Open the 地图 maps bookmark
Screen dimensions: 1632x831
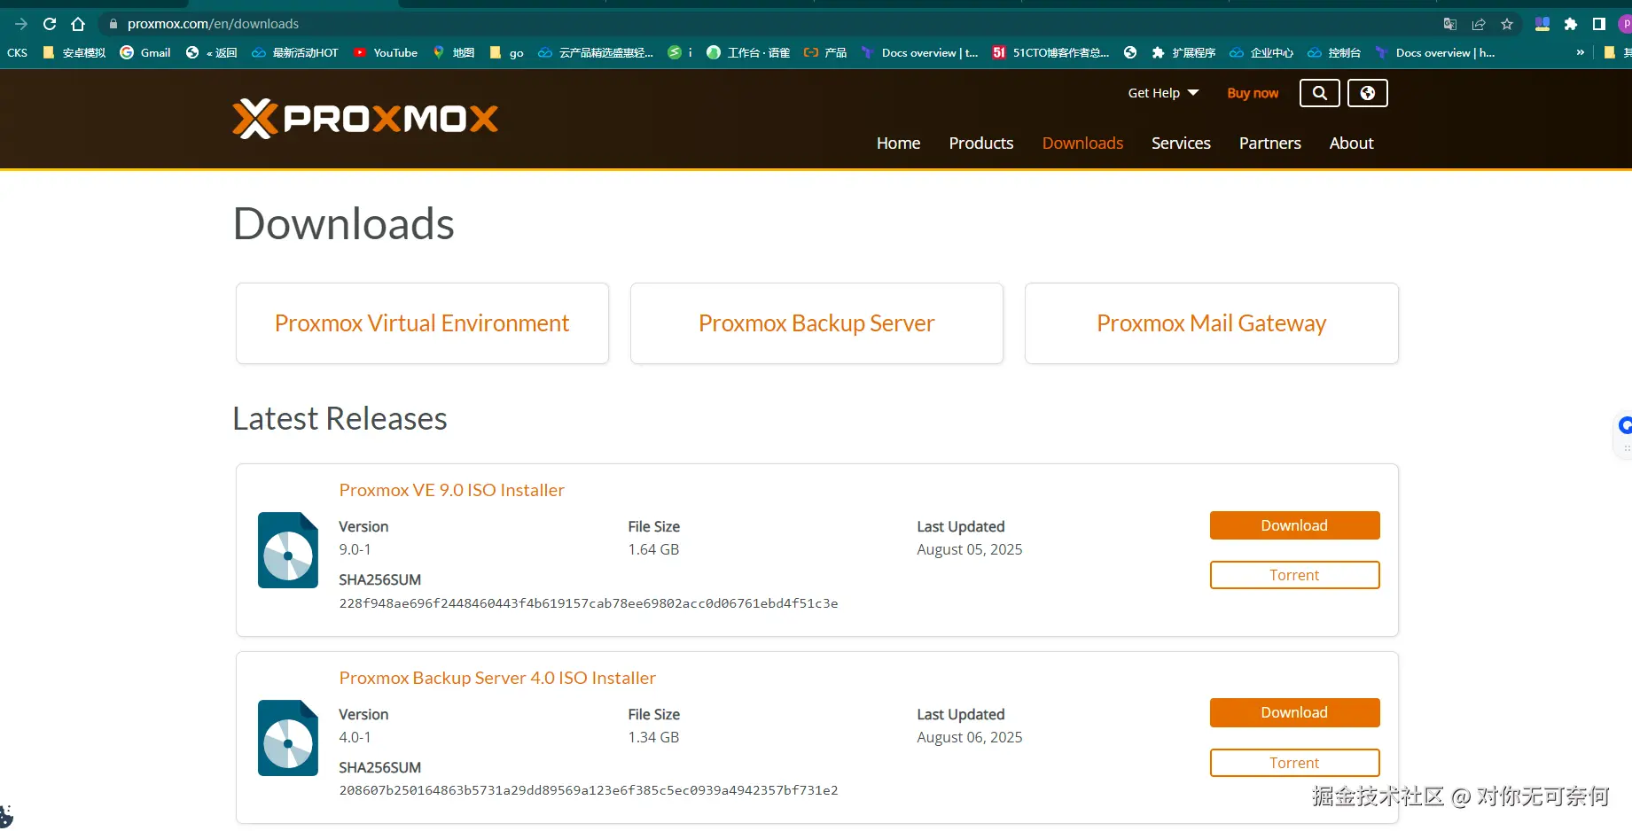coord(453,53)
